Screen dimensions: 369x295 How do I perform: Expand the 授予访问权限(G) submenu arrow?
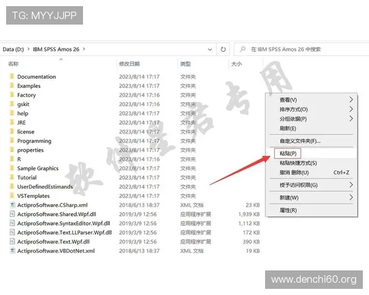click(x=351, y=185)
